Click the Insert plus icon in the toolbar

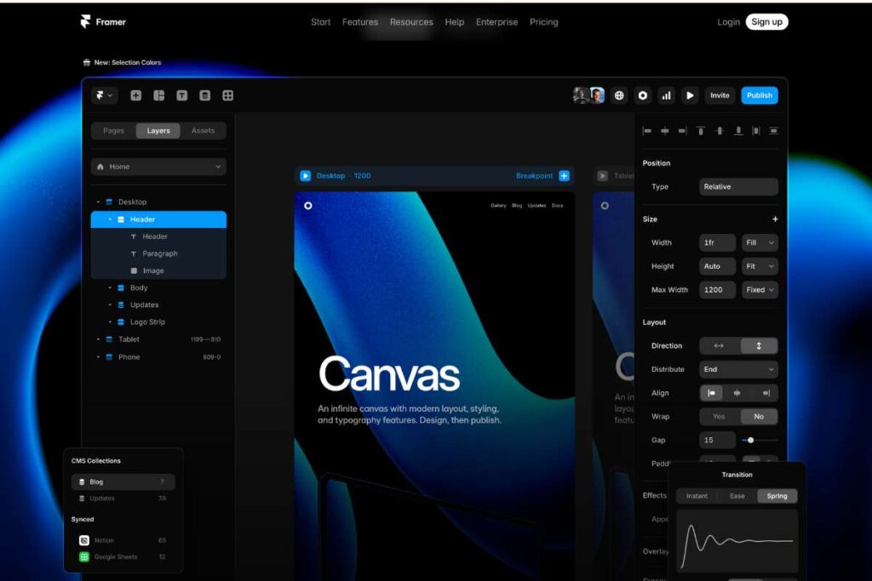point(135,95)
